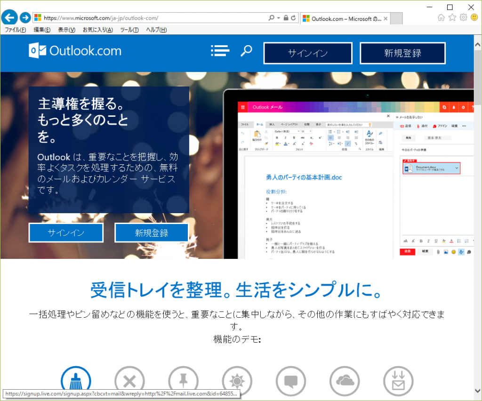Select the broom sweep feature icon
Screen dimensions: 482x401
[76, 381]
